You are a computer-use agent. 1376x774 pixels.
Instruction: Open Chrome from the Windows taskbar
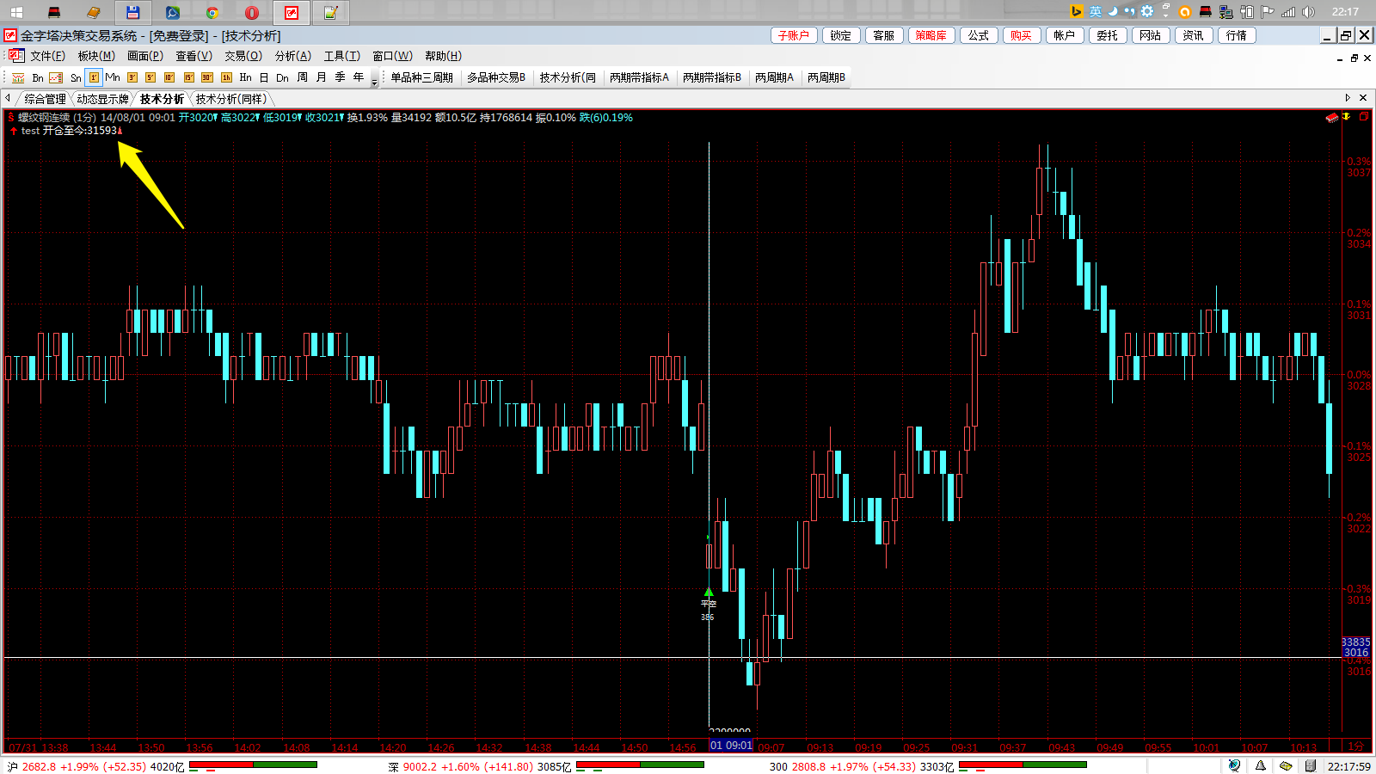(x=212, y=12)
